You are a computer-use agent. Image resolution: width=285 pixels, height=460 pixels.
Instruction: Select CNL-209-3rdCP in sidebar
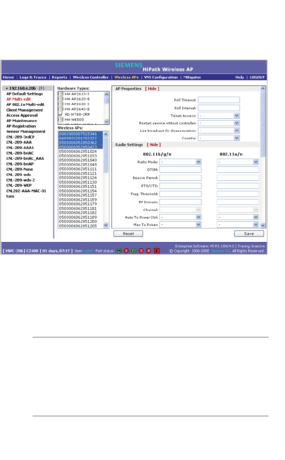pos(20,137)
